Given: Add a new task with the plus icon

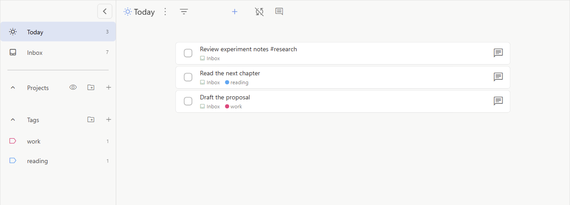Looking at the screenshot, I should [235, 12].
